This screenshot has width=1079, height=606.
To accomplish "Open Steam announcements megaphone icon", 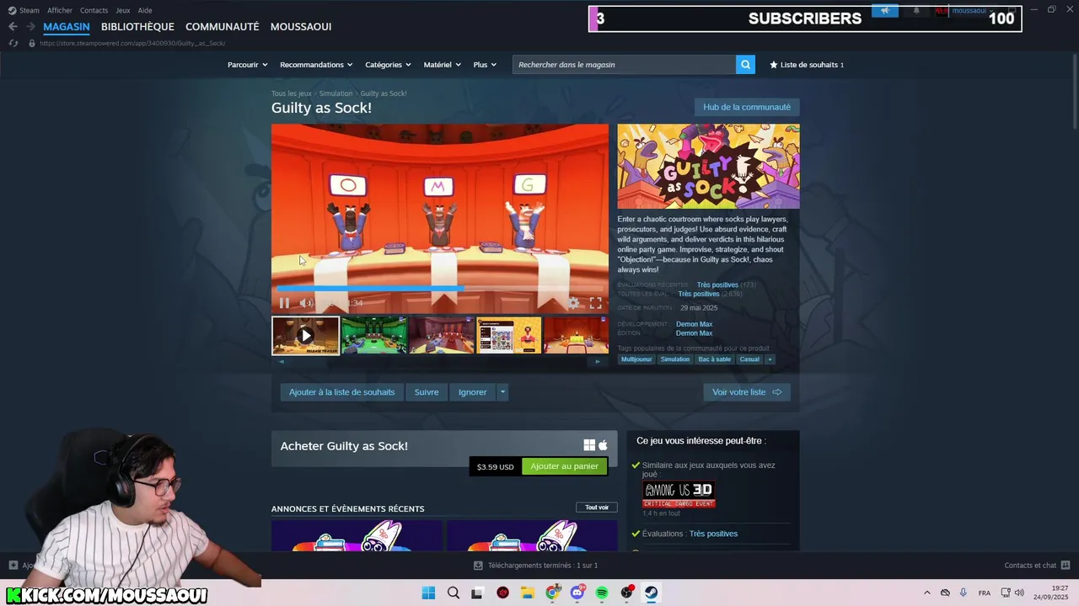I will coord(885,11).
